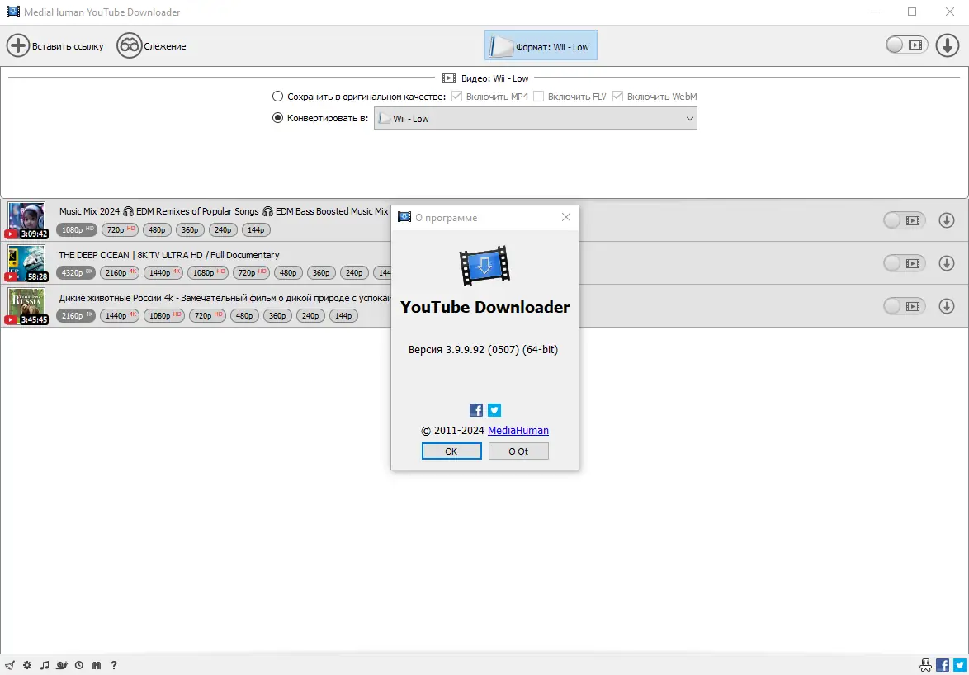Toggle video switch for Music Mix 2024 row
The image size is (969, 675).
coord(904,220)
